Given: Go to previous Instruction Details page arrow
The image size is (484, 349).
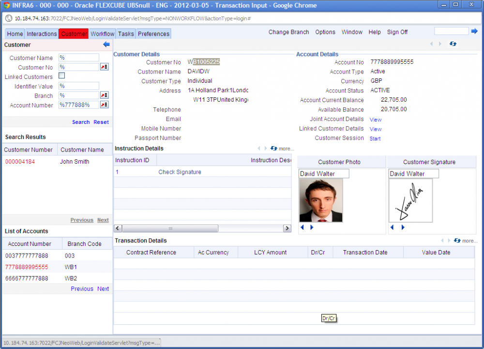Looking at the screenshot, I should click(x=259, y=149).
